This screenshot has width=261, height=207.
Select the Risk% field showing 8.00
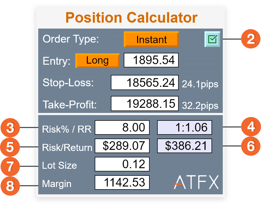point(122,127)
